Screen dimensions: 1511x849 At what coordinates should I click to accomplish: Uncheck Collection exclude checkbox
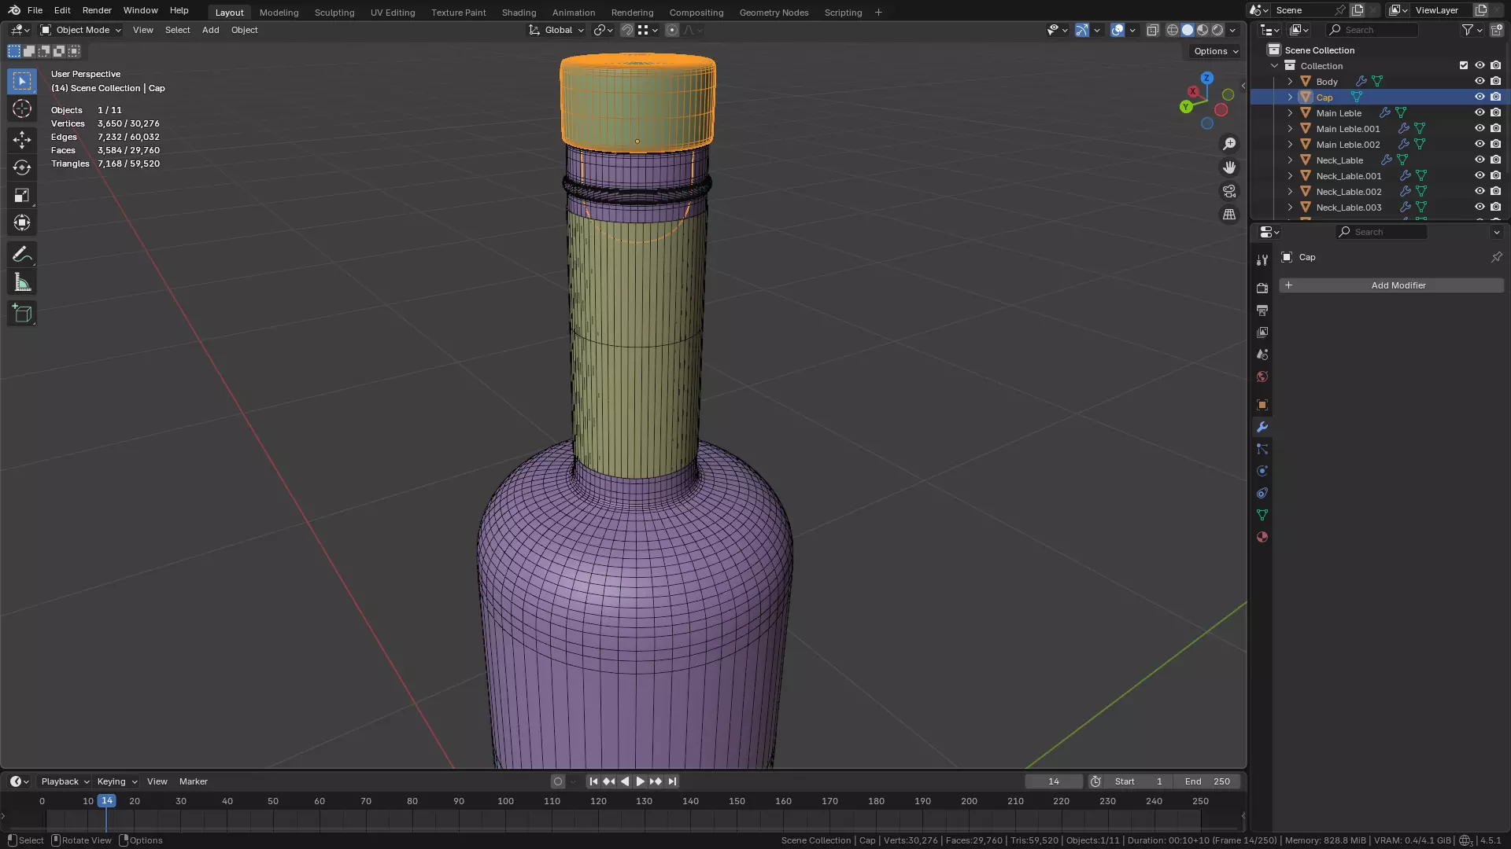click(1464, 65)
